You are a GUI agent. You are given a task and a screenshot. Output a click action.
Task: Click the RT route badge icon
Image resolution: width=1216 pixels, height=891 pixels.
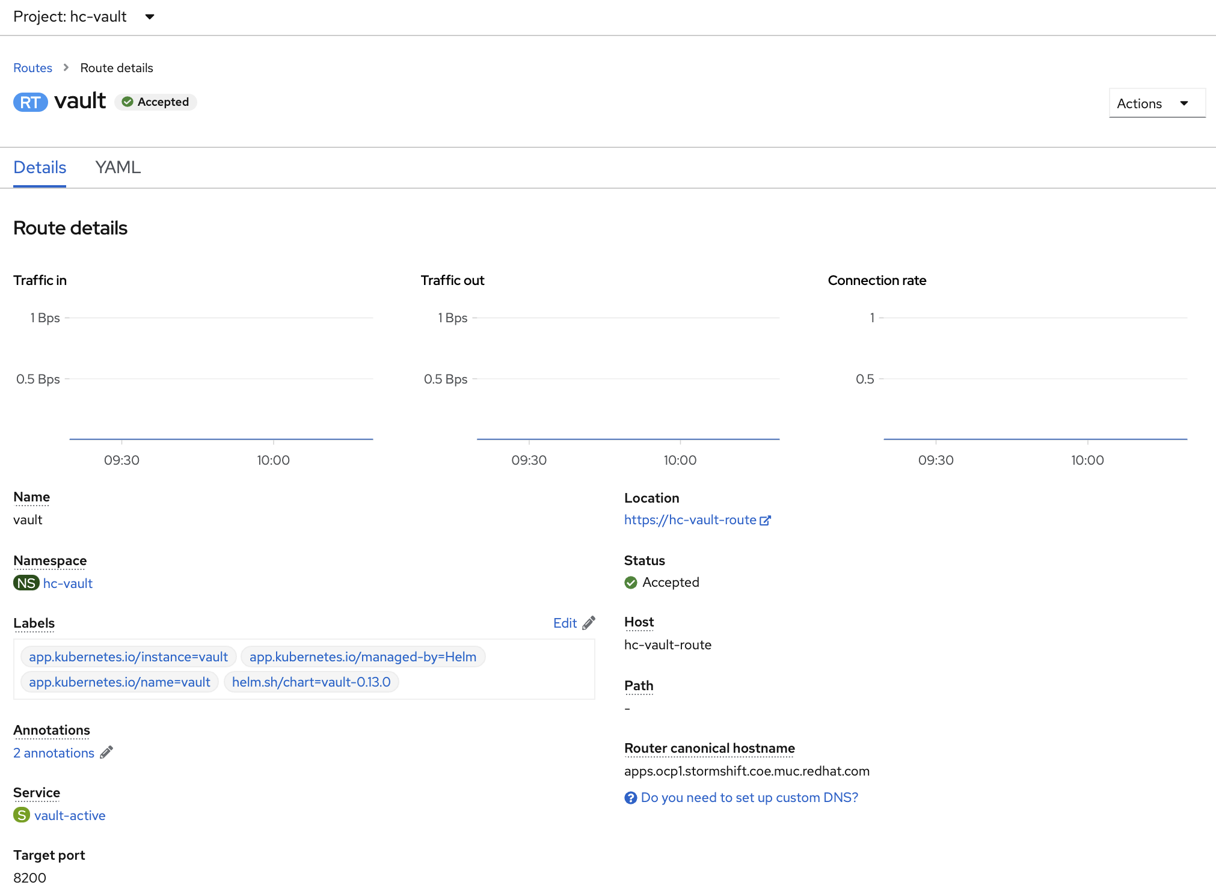(x=30, y=102)
